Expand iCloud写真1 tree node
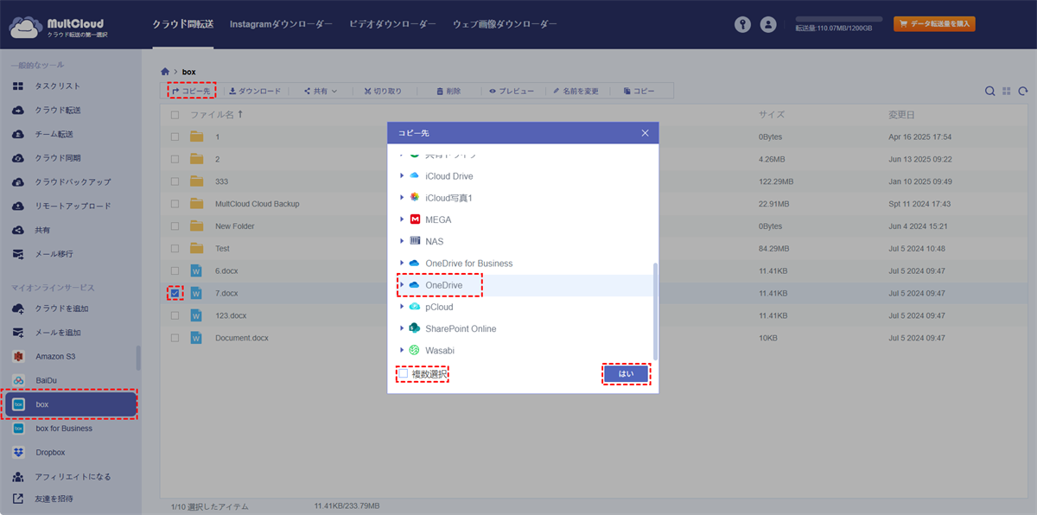This screenshot has height=515, width=1037. 402,198
